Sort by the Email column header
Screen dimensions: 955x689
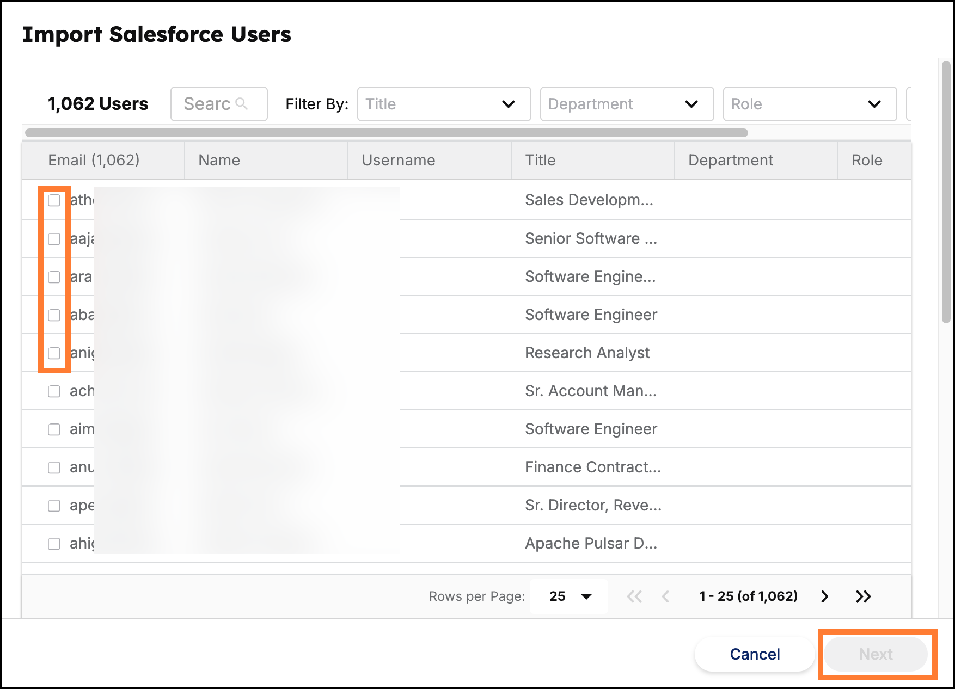click(x=103, y=160)
